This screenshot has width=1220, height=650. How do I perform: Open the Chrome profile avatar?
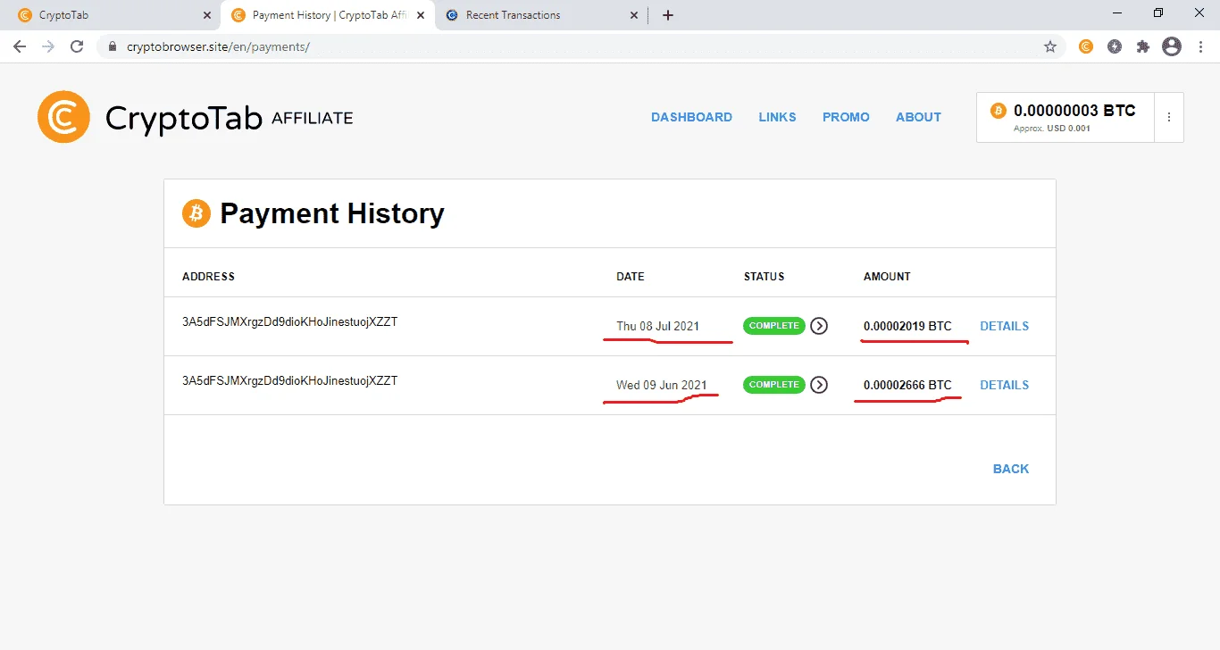(x=1172, y=46)
